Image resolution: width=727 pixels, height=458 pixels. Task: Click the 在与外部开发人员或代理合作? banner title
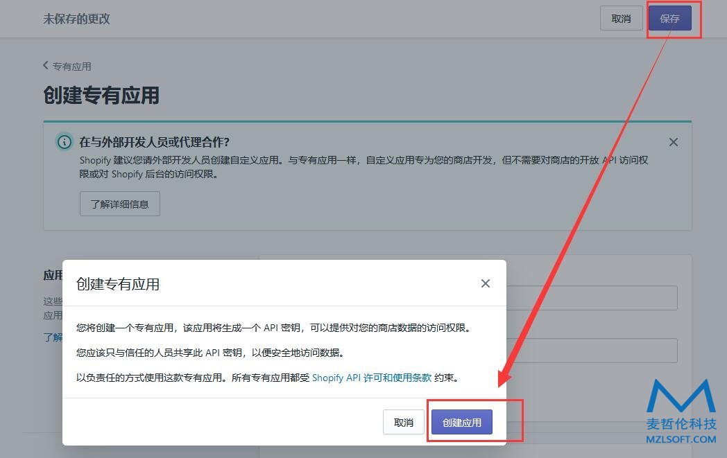[x=155, y=142]
